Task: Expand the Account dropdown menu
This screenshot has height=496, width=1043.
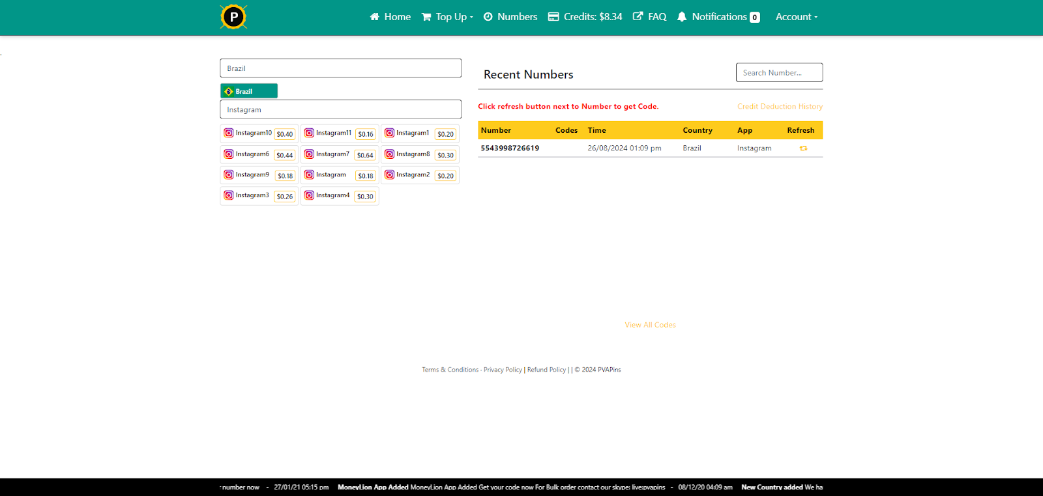Action: [x=796, y=17]
